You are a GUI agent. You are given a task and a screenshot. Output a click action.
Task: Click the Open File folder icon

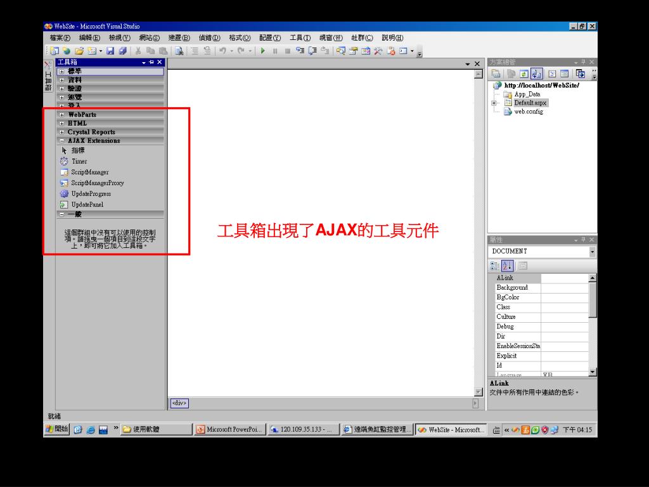[x=79, y=51]
